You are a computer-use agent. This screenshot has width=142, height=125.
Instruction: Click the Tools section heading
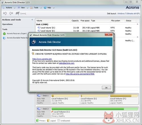coord(5,29)
